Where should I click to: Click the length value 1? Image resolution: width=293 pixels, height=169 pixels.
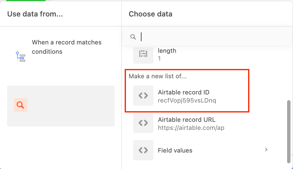pyautogui.click(x=159, y=58)
